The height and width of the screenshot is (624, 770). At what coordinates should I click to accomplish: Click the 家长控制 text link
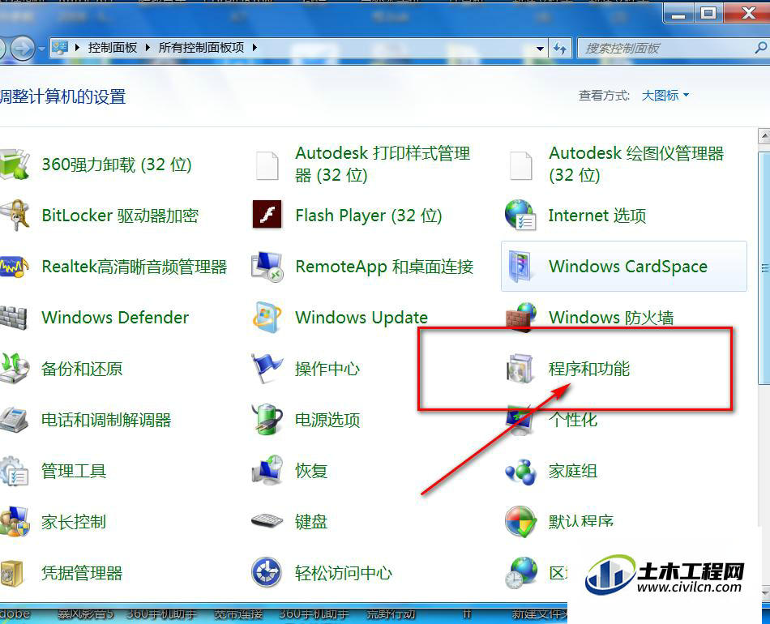[74, 521]
